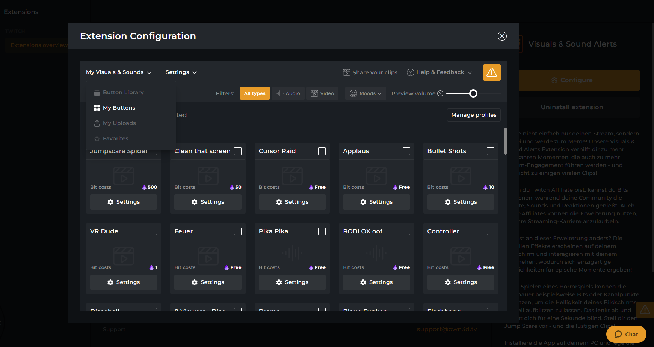Collapse the My Visuals & Sounds dropdown
This screenshot has width=654, height=347.
pyautogui.click(x=119, y=72)
